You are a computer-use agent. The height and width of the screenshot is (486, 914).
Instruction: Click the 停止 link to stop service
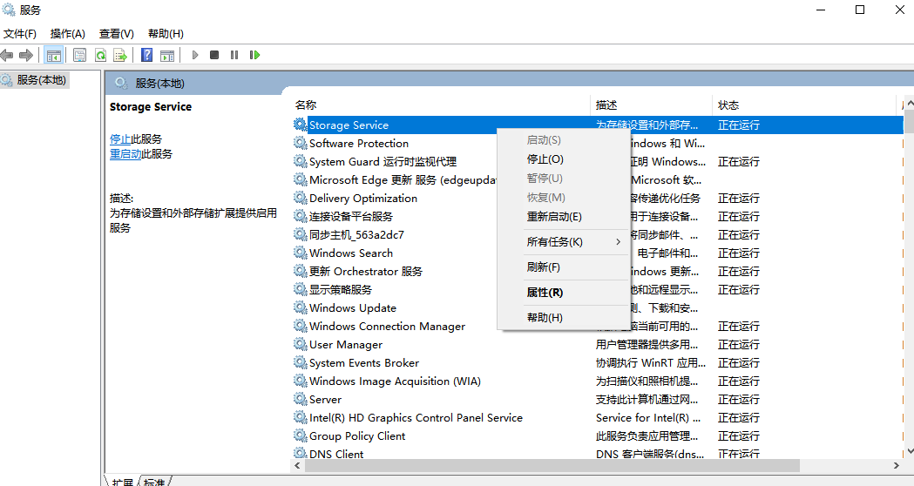[x=120, y=139]
